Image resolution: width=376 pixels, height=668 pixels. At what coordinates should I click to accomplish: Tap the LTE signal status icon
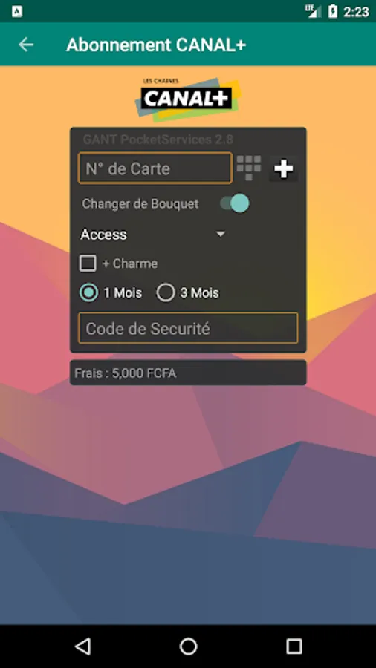[x=313, y=11]
